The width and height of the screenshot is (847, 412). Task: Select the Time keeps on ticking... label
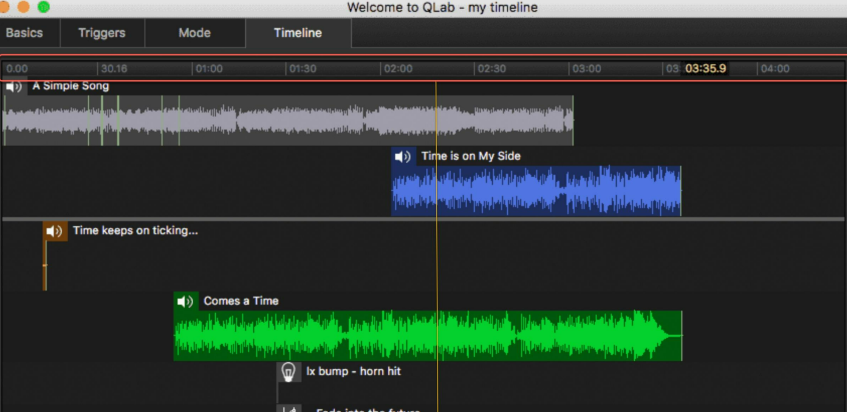tap(135, 231)
